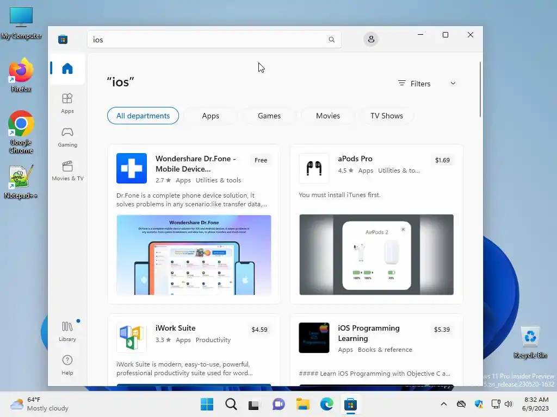Select the Firefox desktop shortcut
Image resolution: width=557 pixels, height=417 pixels.
(21, 75)
